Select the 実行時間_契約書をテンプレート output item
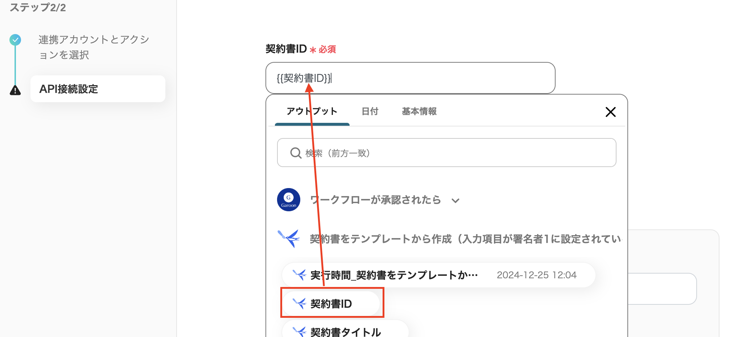734x337 pixels. 393,274
